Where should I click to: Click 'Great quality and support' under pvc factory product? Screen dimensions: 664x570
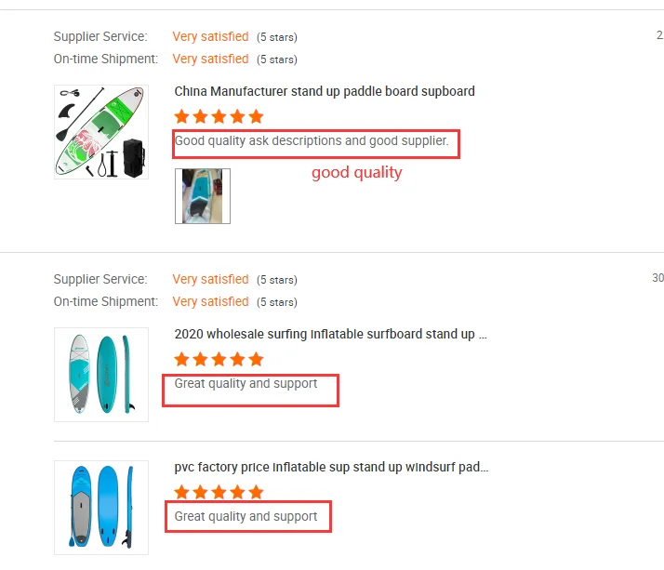pyautogui.click(x=246, y=516)
